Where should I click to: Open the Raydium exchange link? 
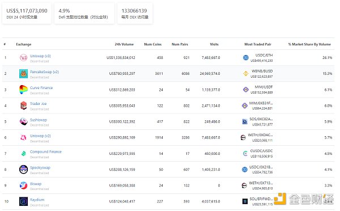tap(37, 200)
